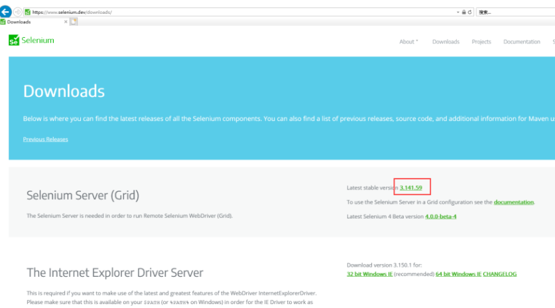This screenshot has height=308, width=555.
Task: Download 32 bit Windows IE driver
Action: point(369,274)
